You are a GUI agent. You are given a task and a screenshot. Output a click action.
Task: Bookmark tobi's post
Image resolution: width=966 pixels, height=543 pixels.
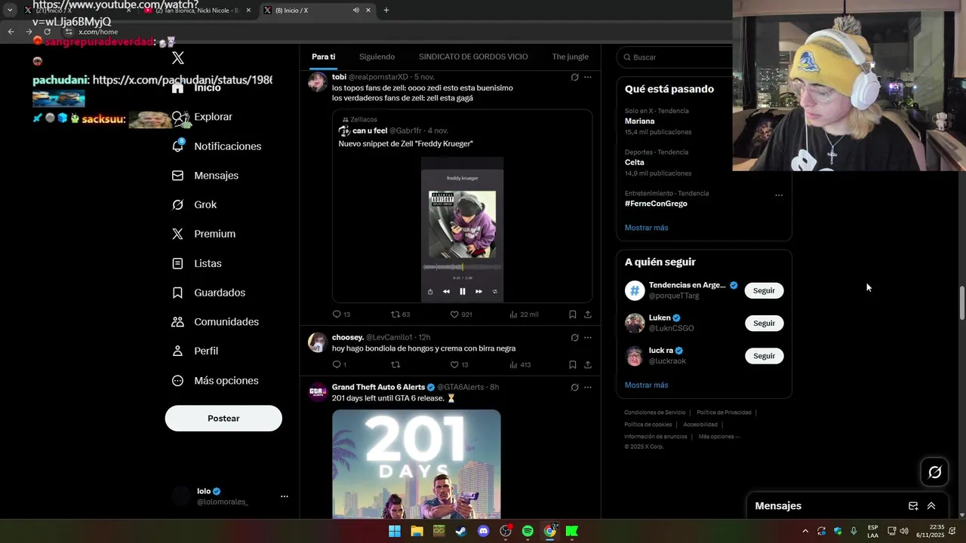[573, 314]
